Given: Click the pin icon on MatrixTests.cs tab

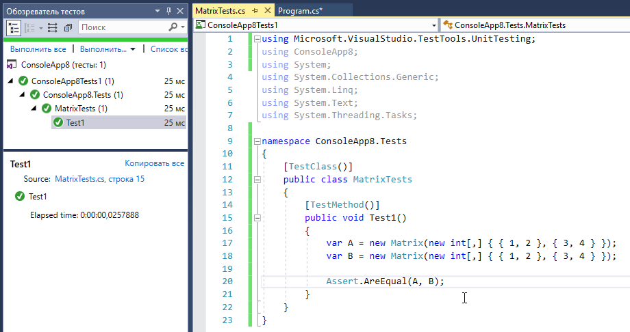Looking at the screenshot, I should (x=255, y=11).
